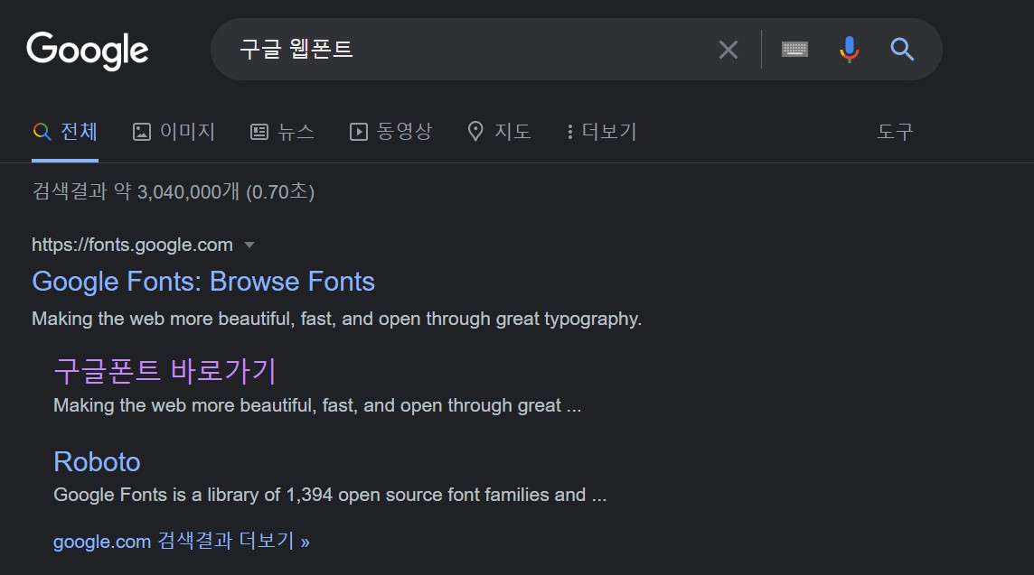Open dropdown arrow next to fonts.google.com URL
Viewport: 1034px width, 575px height.
pyautogui.click(x=249, y=245)
